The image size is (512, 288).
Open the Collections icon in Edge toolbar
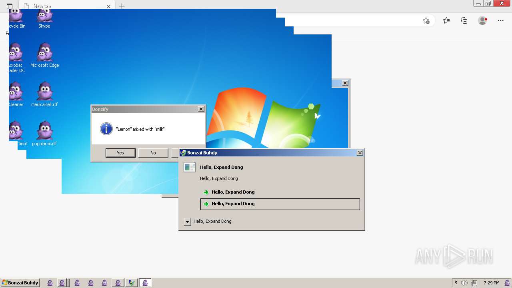pyautogui.click(x=464, y=21)
